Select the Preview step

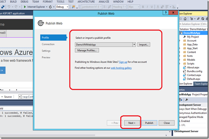46,58
